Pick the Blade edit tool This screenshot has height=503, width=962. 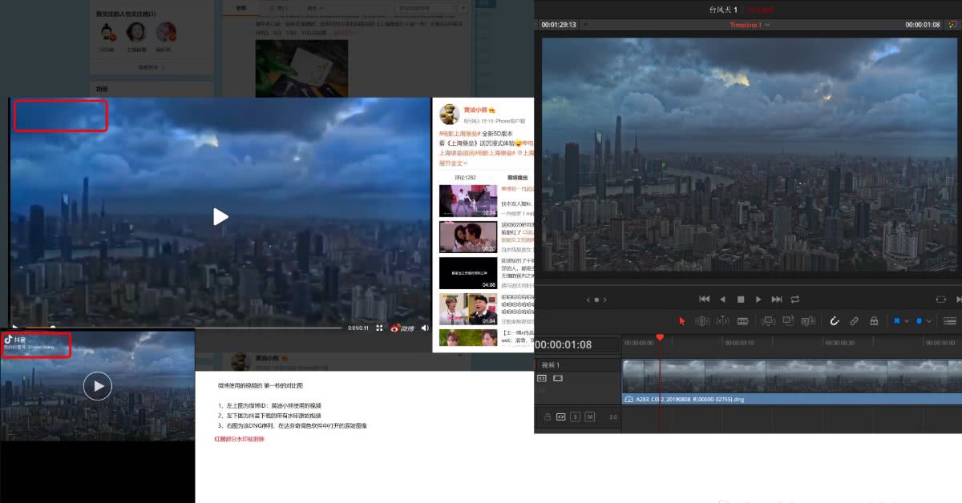742,320
